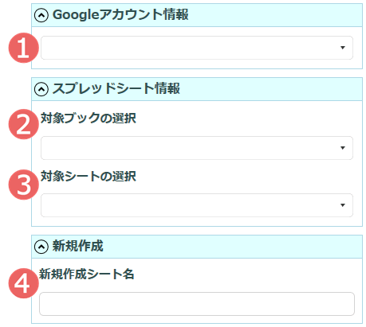366x327 pixels.
Task: Click the スプレッドシート情報 header title
Action: pyautogui.click(x=116, y=88)
